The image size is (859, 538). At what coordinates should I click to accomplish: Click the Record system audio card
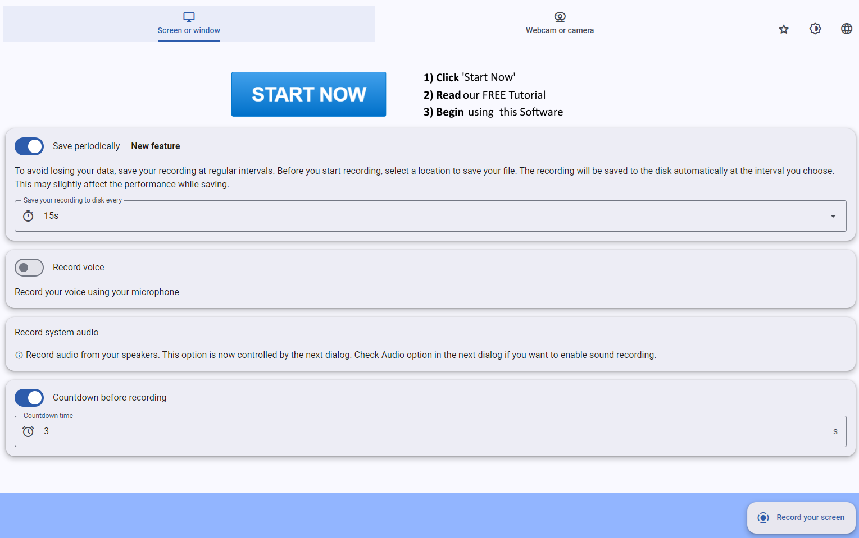point(430,343)
